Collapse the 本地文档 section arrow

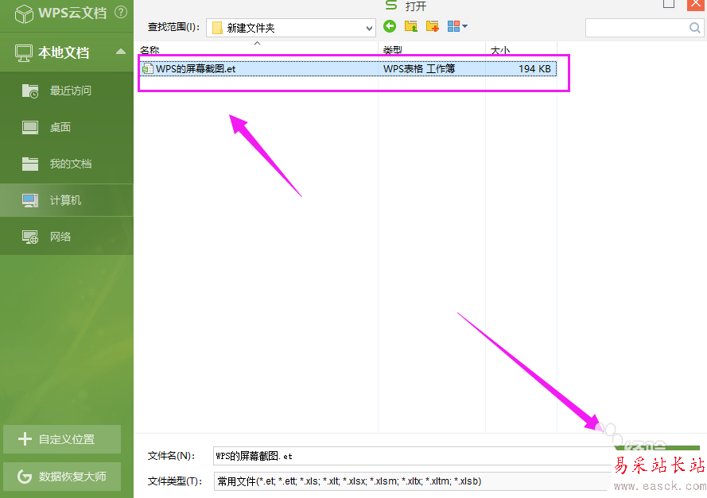click(x=120, y=52)
